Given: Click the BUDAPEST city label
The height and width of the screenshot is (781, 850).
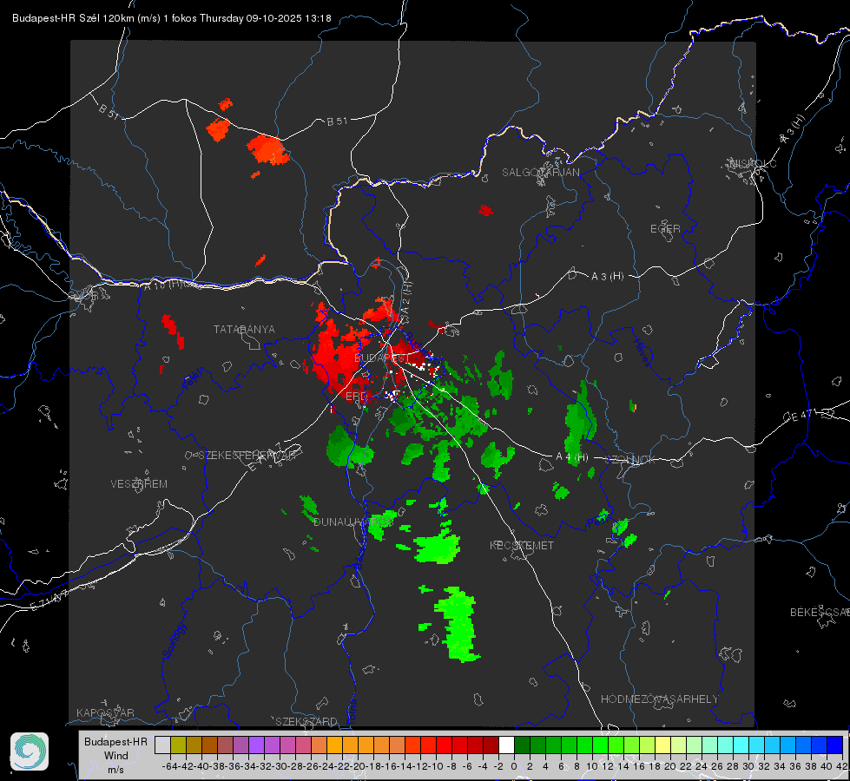Looking at the screenshot, I should point(382,358).
